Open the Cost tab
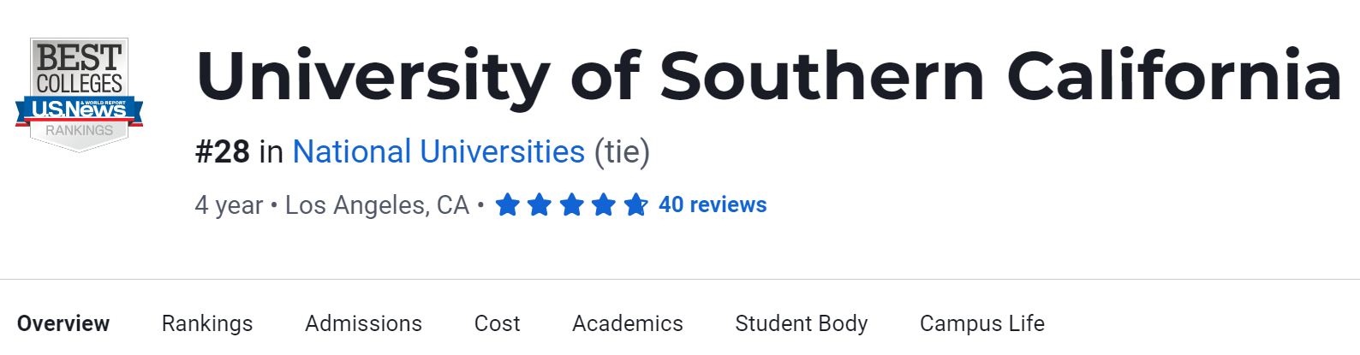This screenshot has width=1360, height=355. tap(497, 323)
